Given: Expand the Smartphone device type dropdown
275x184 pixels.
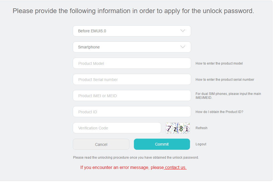Looking at the screenshot, I should point(132,47).
